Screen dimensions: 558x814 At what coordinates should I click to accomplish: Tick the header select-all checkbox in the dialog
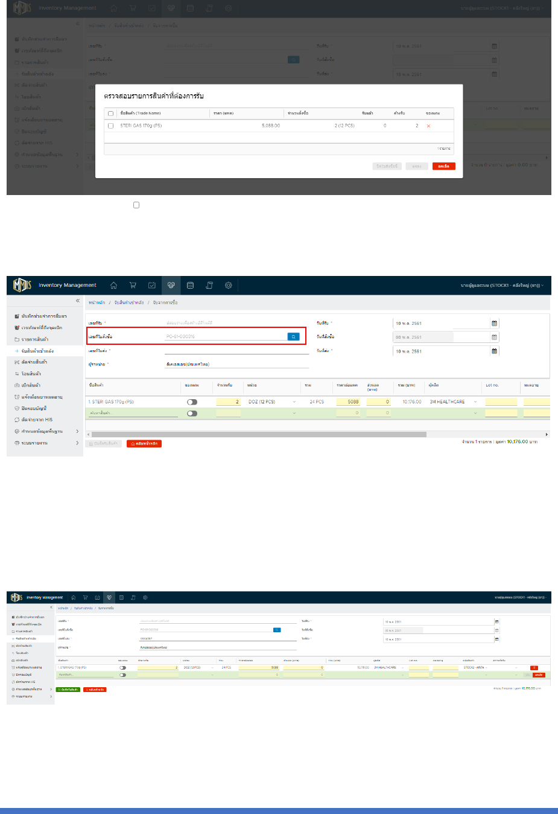pos(110,114)
